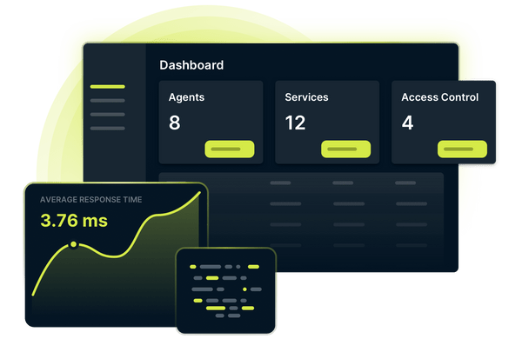Click the Access Control count number 4
Screen dimensions: 522x352
point(407,123)
